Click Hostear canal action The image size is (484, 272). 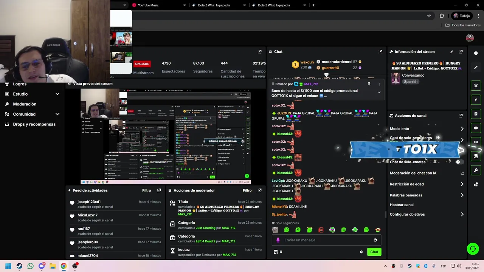[x=402, y=205]
